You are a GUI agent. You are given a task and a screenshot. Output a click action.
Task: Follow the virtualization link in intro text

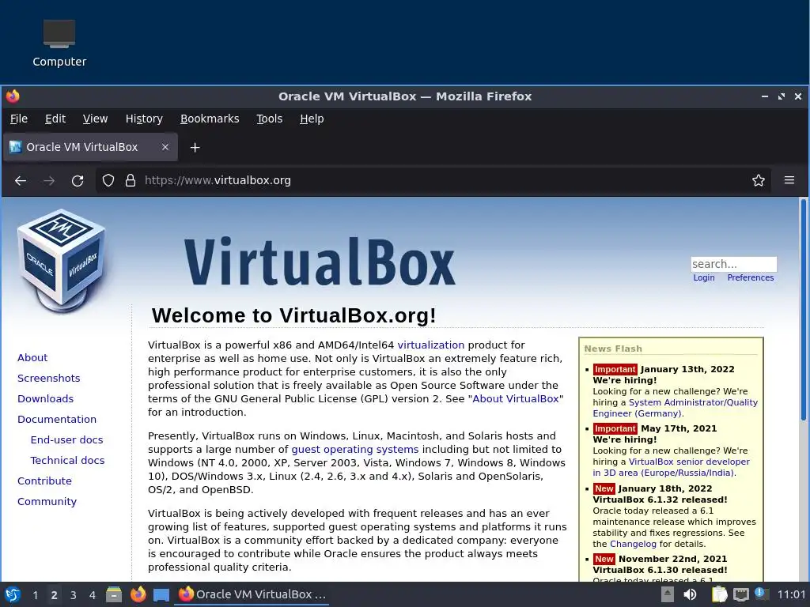(431, 345)
